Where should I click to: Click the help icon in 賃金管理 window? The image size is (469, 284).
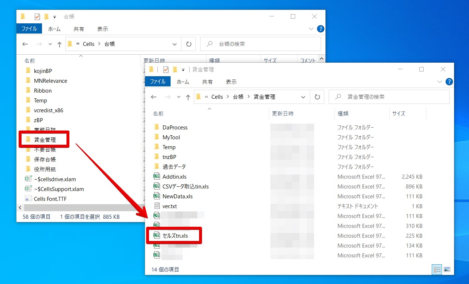449,82
